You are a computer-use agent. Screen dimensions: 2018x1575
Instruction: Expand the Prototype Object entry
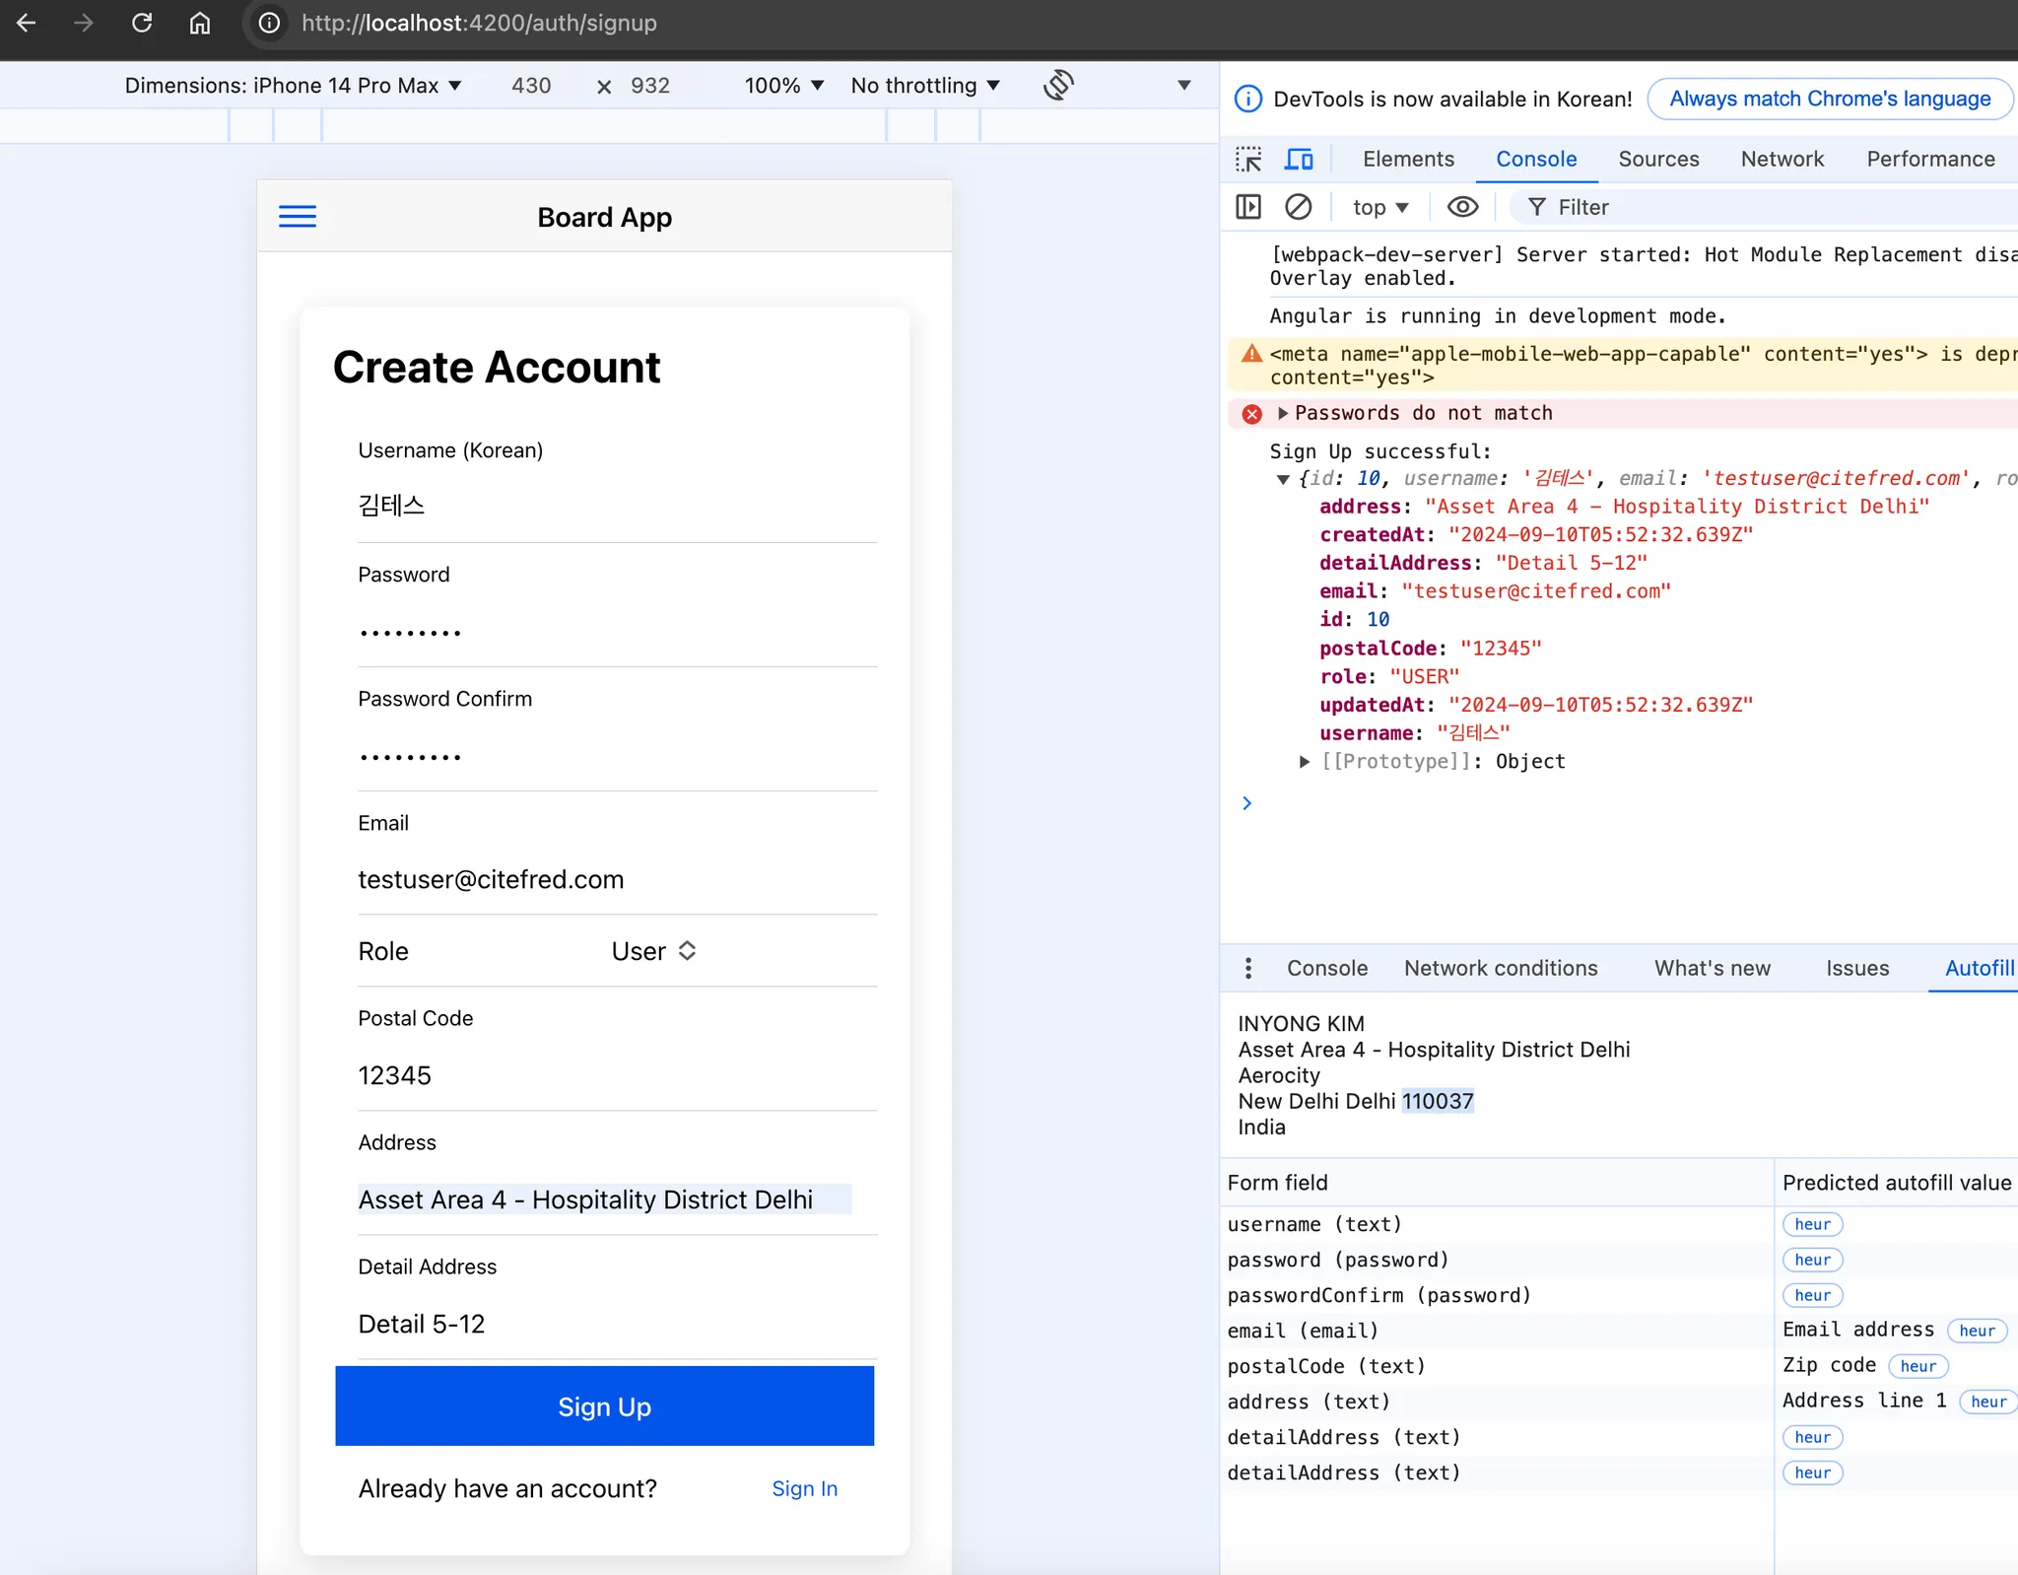point(1305,762)
